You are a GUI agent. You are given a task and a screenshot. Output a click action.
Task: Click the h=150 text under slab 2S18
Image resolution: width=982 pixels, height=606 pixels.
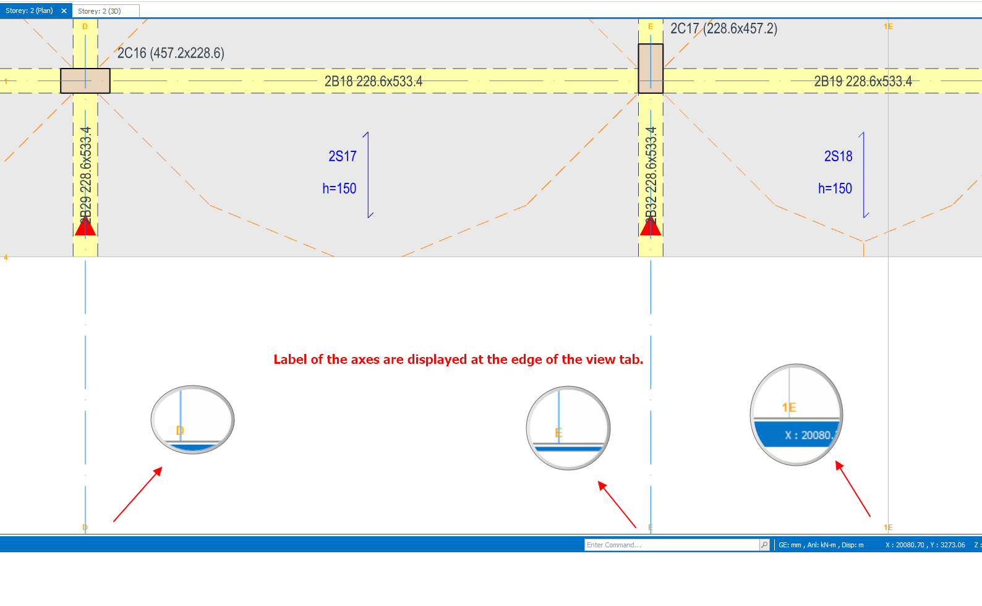click(x=835, y=188)
